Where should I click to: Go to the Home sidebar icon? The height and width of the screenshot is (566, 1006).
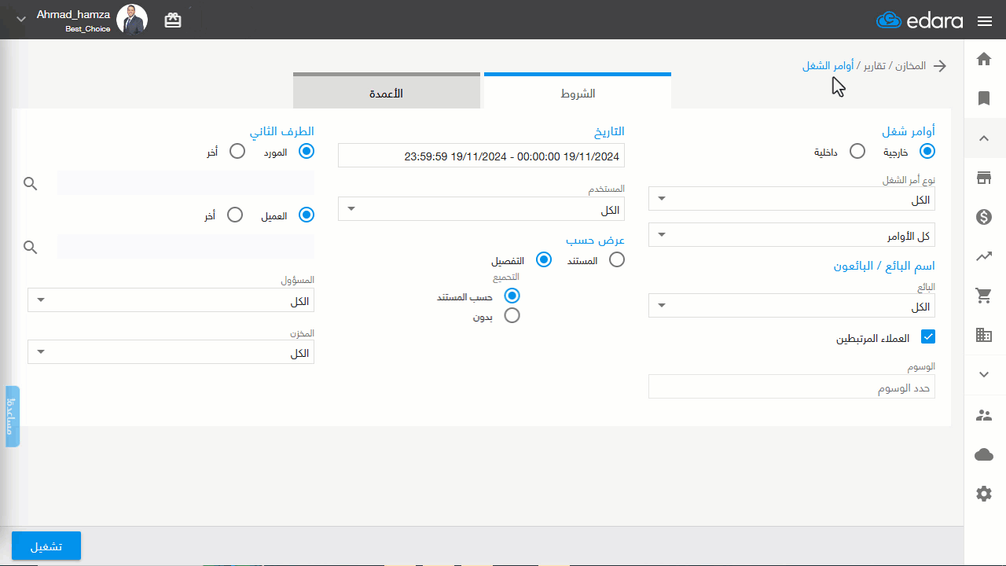click(x=983, y=59)
